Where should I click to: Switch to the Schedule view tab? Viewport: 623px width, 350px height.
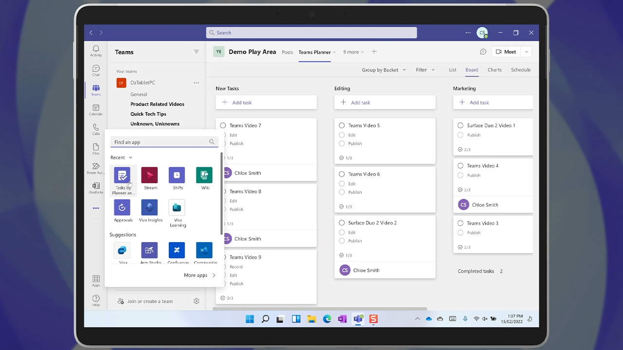520,70
